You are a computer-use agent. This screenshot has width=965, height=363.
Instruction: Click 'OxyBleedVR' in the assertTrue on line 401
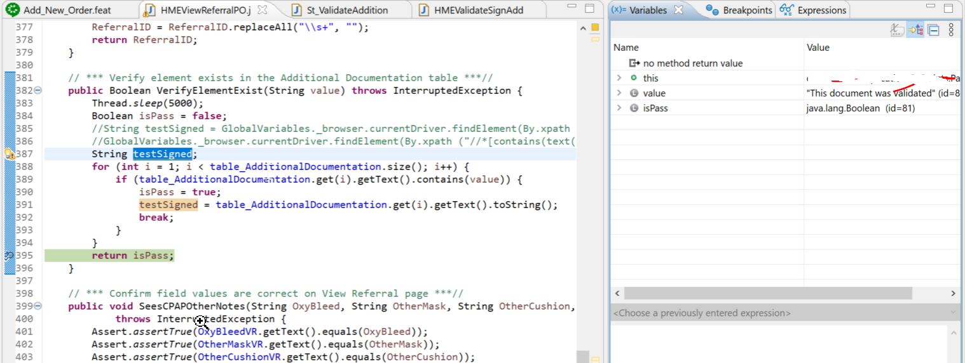(x=229, y=332)
